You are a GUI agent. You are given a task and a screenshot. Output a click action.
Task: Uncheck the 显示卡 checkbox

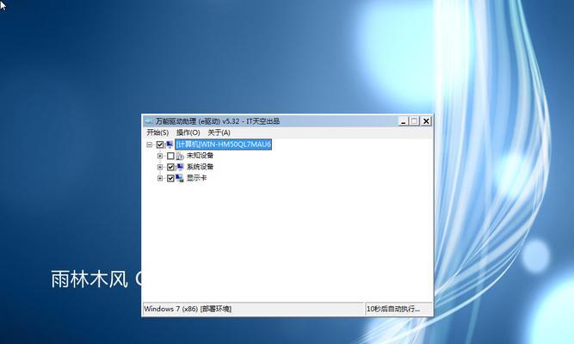coord(170,179)
